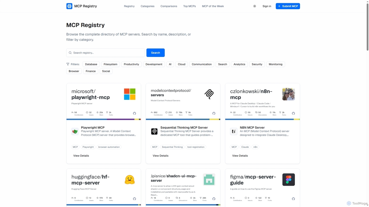The height and width of the screenshot is (207, 369).
Task: Click the blue Search button
Action: coord(155,53)
